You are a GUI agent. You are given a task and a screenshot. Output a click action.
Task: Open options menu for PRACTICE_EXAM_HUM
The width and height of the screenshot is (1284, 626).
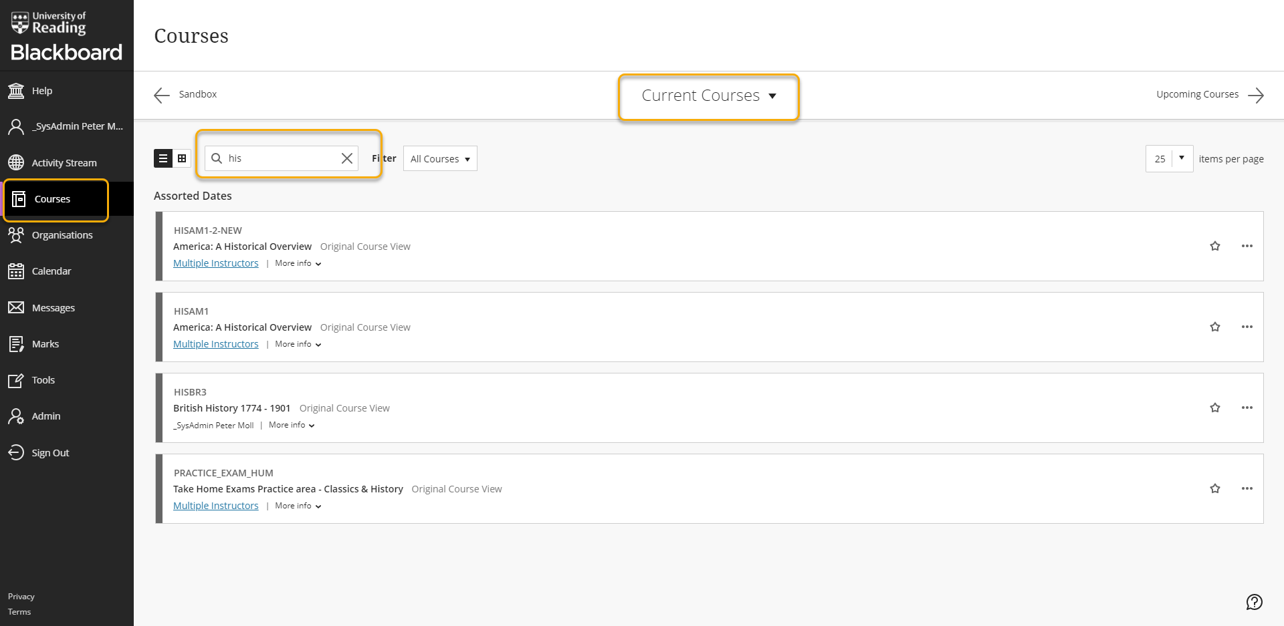tap(1247, 488)
